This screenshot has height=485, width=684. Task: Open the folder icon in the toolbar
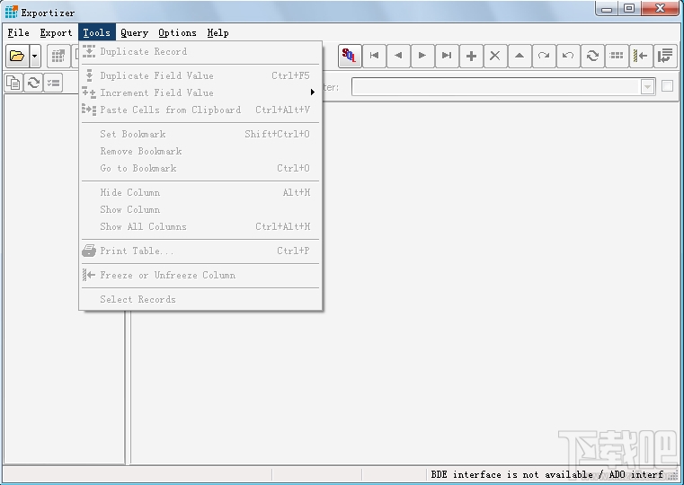pyautogui.click(x=17, y=56)
